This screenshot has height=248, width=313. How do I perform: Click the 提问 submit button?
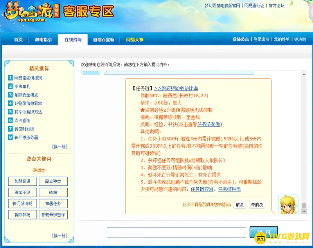264,232
